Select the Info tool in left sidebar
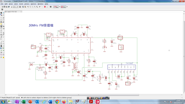The width and height of the screenshot is (185, 104). click(1, 13)
